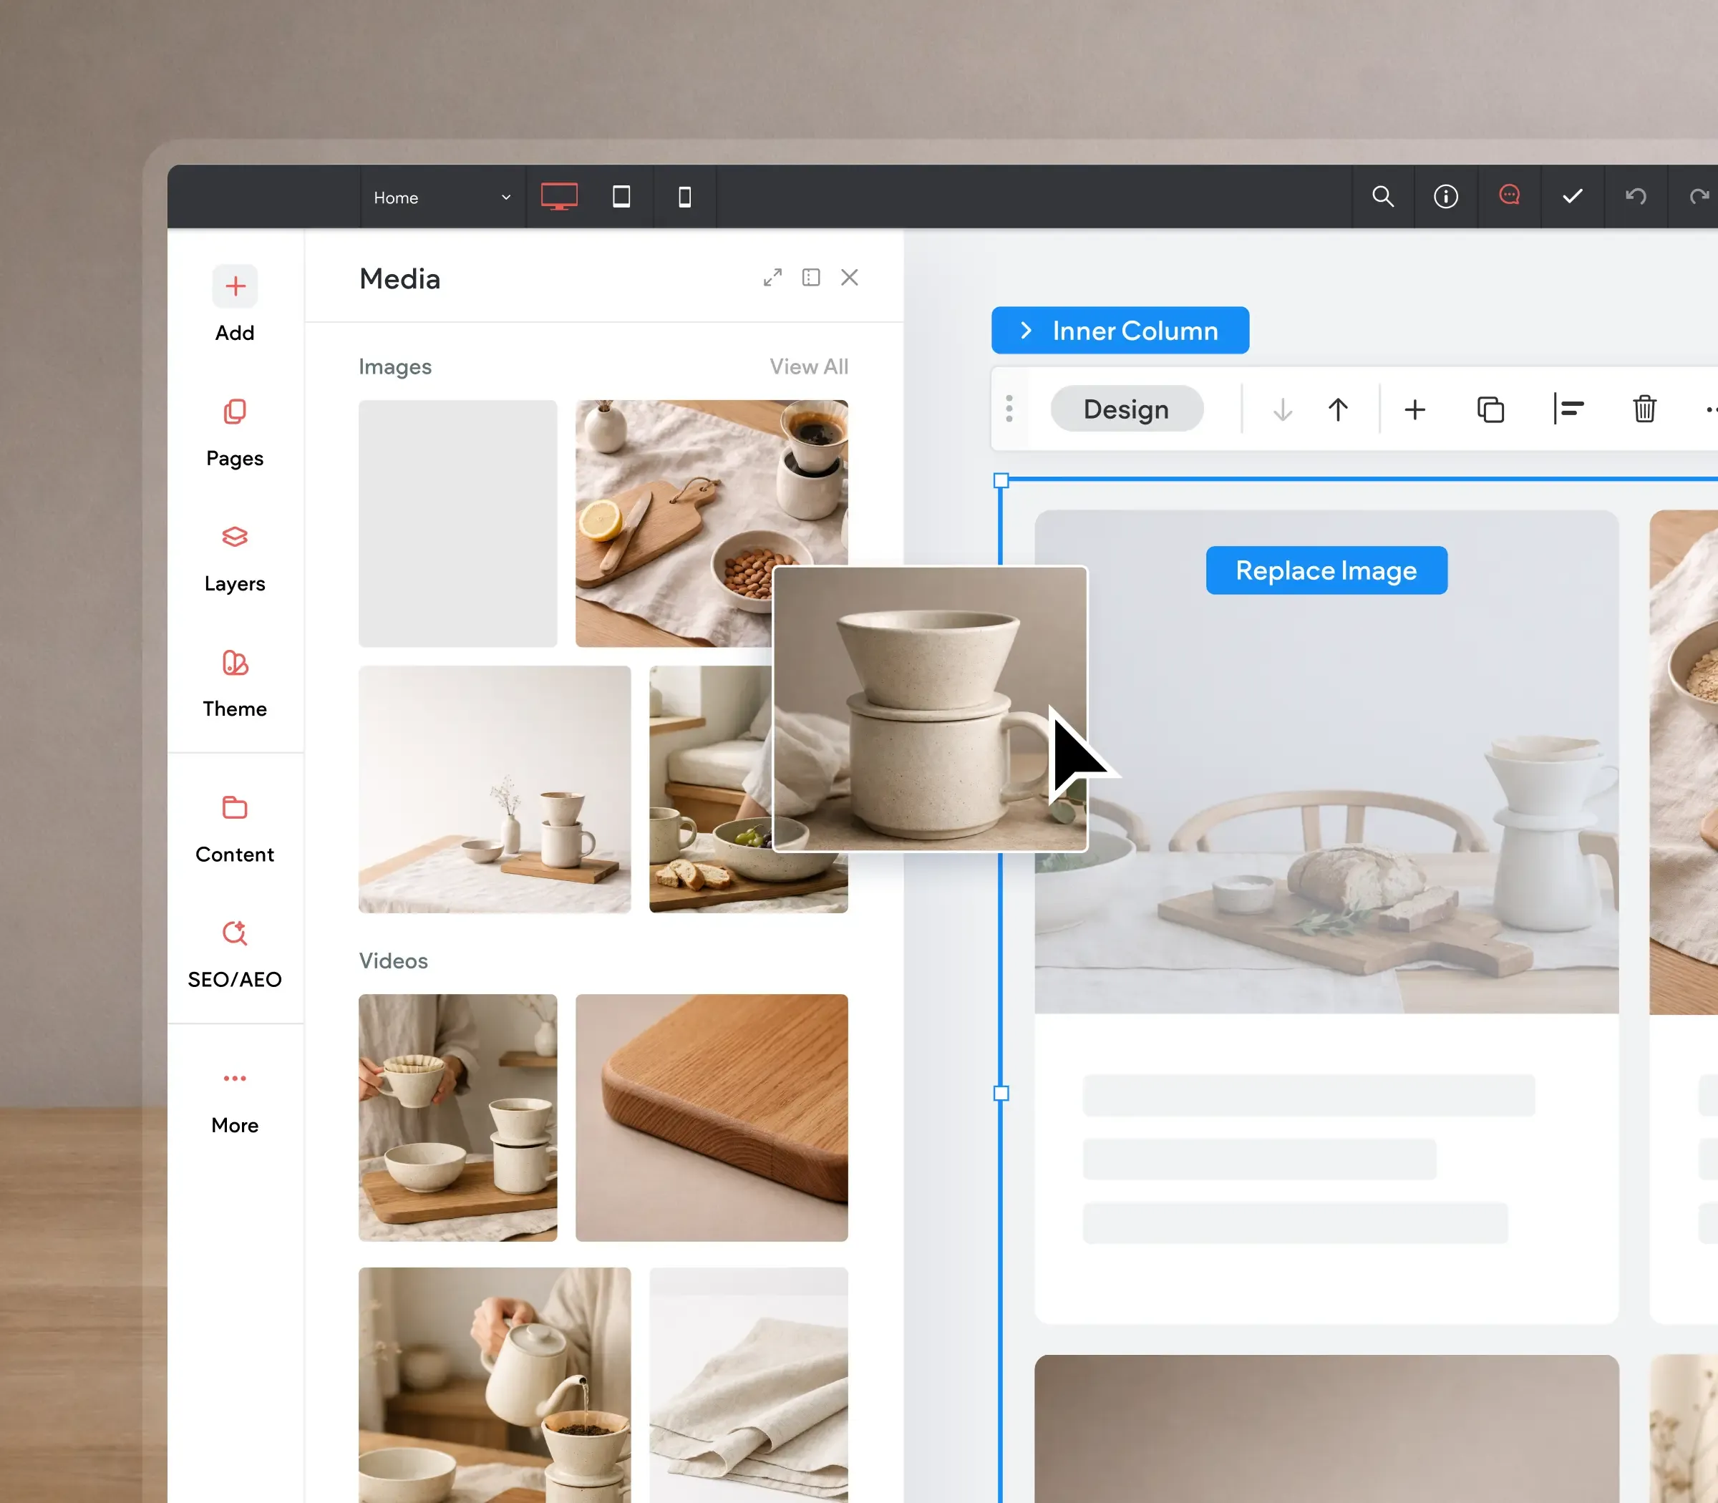Screen dimensions: 1718x1503
Task: Expand the Media panel to full size
Action: click(x=772, y=278)
